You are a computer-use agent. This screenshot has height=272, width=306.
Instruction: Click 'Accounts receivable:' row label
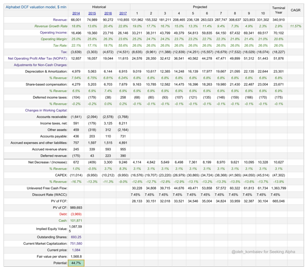(x=52, y=117)
